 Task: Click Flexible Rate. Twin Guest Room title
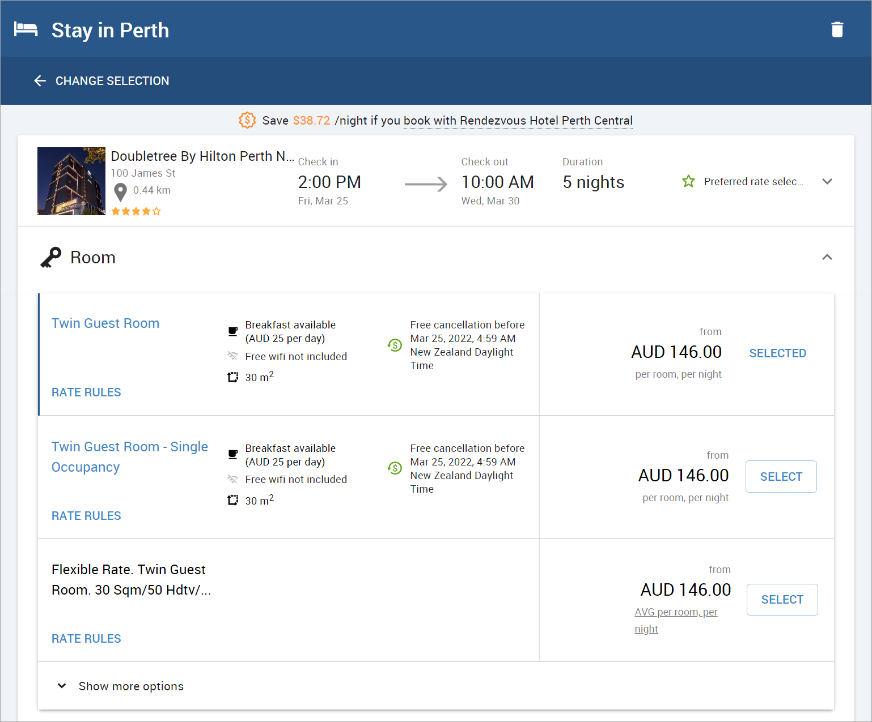[x=132, y=580]
